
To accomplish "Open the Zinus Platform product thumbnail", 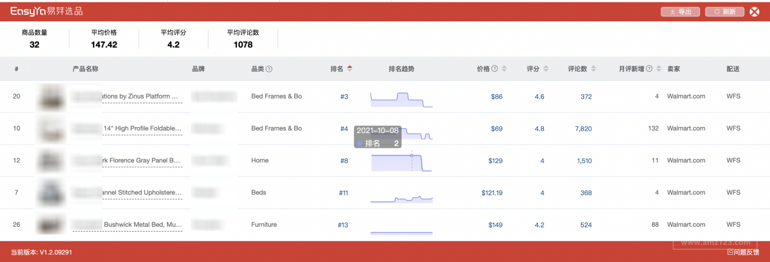I will pyautogui.click(x=50, y=97).
